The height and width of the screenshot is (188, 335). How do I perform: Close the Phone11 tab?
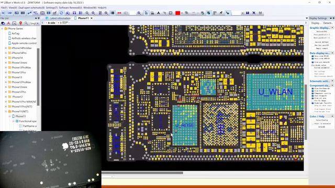coord(92,18)
